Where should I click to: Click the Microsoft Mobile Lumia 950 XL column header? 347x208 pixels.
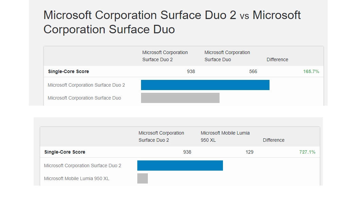point(225,137)
